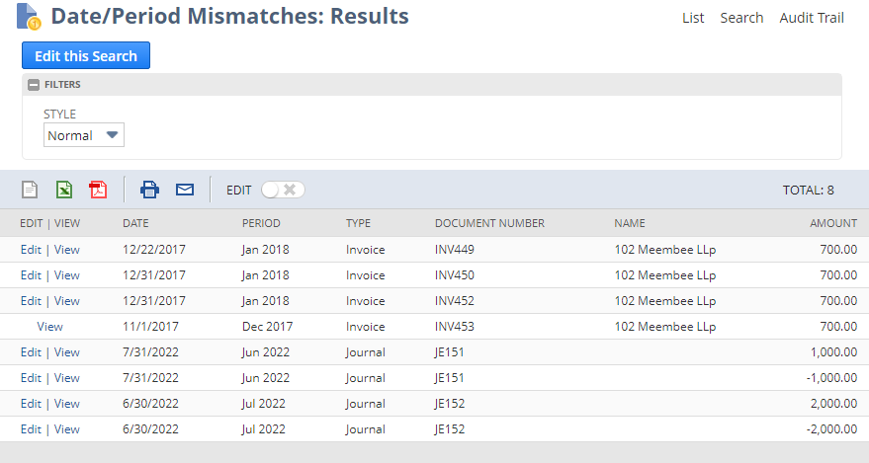Click the saved search page icon
The height and width of the screenshot is (463, 869).
point(28,18)
